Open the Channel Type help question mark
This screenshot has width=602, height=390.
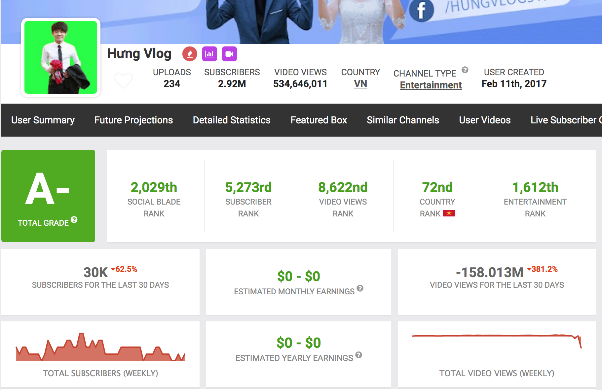465,70
